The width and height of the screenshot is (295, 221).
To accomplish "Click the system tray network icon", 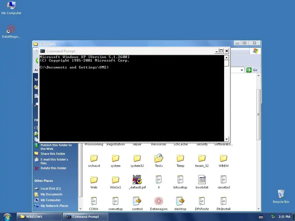I will click(273, 217).
